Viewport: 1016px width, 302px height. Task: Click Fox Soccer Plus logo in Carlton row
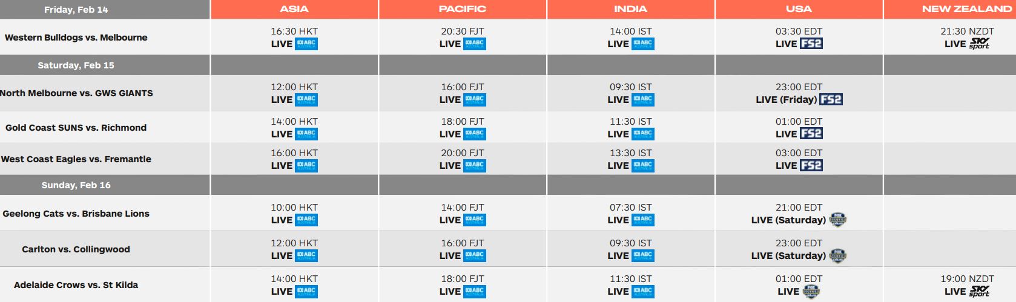(837, 255)
